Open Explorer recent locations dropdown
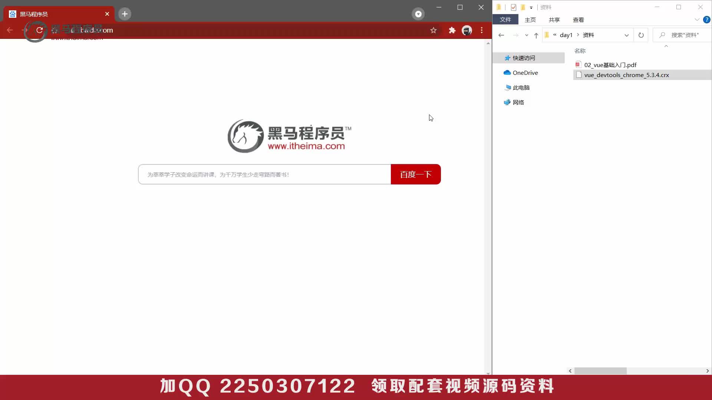 coord(527,35)
